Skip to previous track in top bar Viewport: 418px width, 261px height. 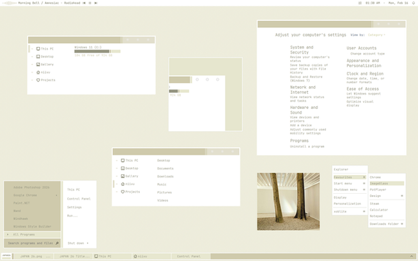tap(84, 3)
